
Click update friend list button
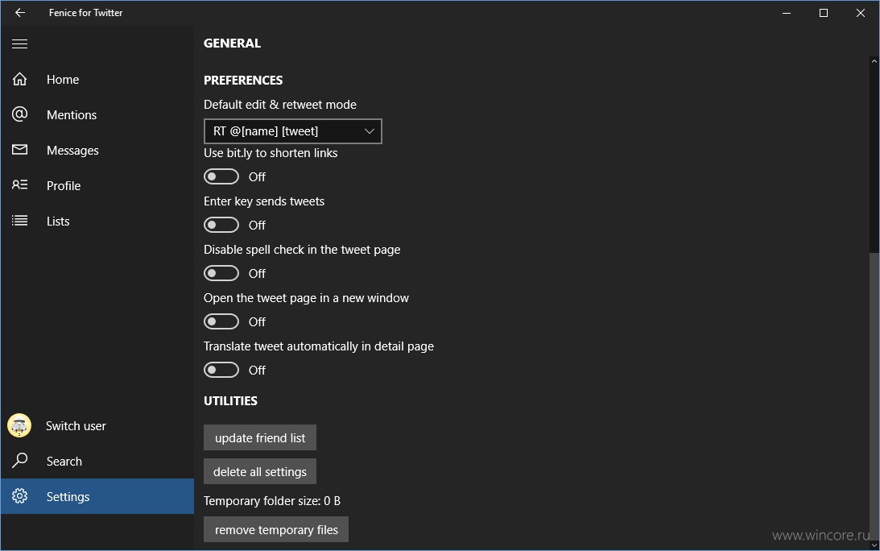[260, 437]
